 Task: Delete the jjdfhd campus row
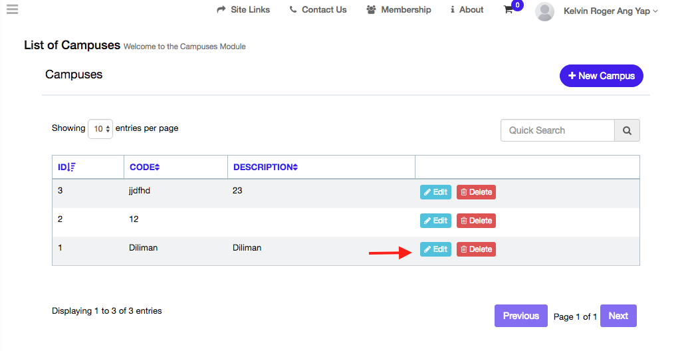tap(476, 192)
